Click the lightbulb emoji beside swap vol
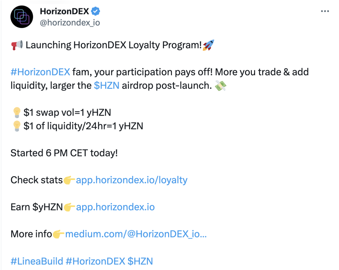 16,113
